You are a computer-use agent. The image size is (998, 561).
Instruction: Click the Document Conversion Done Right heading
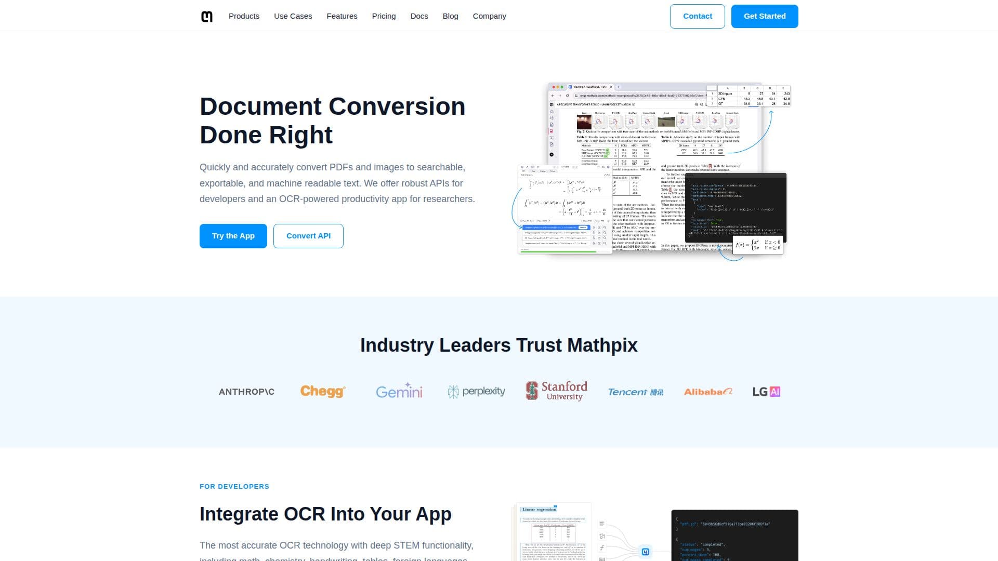pos(333,121)
